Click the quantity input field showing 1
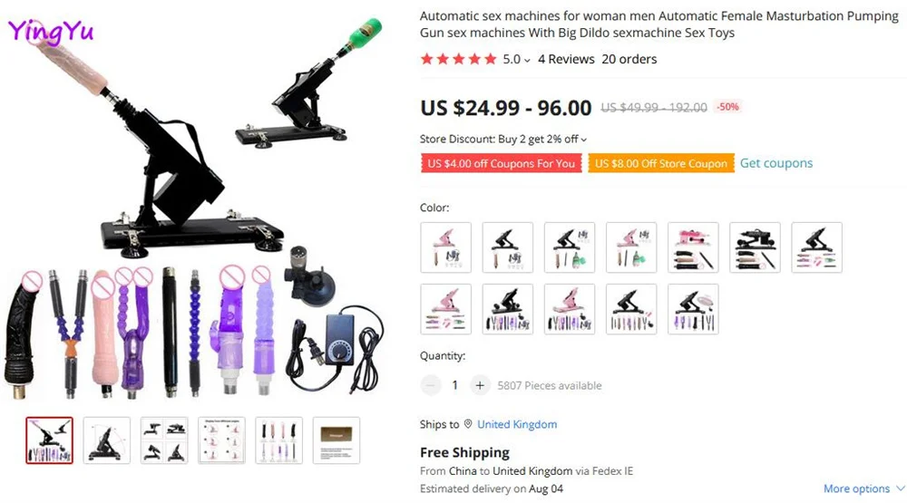This screenshot has width=907, height=503. click(454, 385)
